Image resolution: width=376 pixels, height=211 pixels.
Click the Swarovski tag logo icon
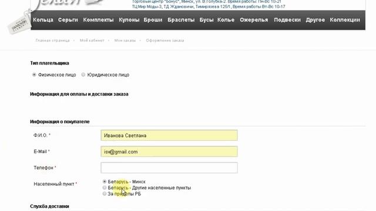point(19,24)
